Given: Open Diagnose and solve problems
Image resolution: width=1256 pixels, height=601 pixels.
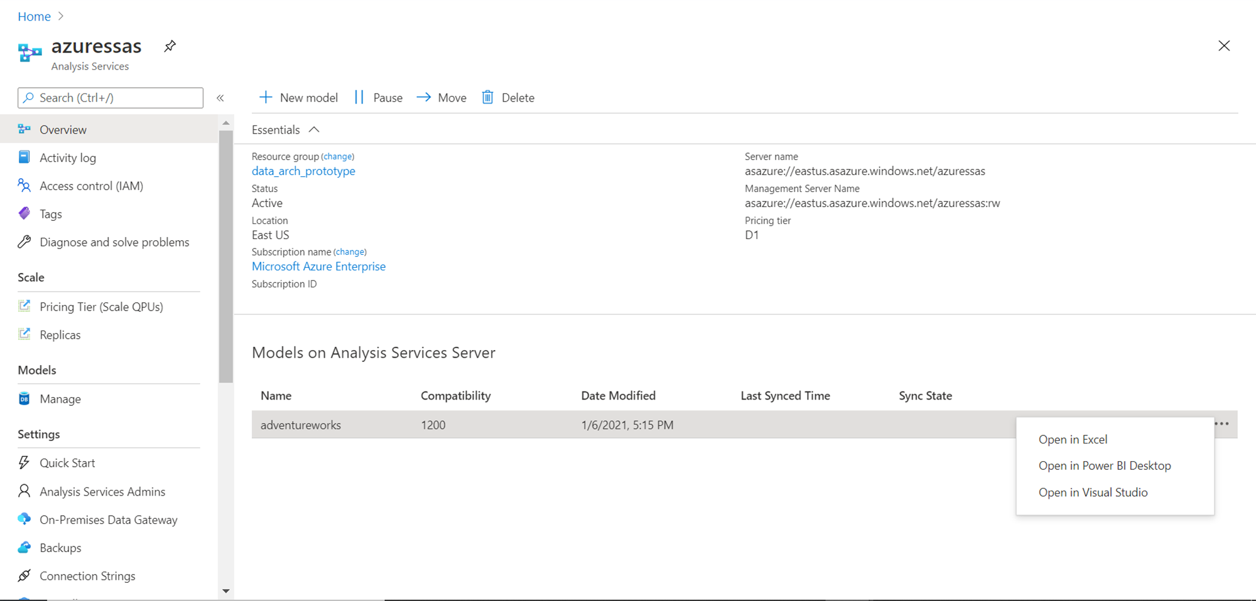Looking at the screenshot, I should [114, 242].
